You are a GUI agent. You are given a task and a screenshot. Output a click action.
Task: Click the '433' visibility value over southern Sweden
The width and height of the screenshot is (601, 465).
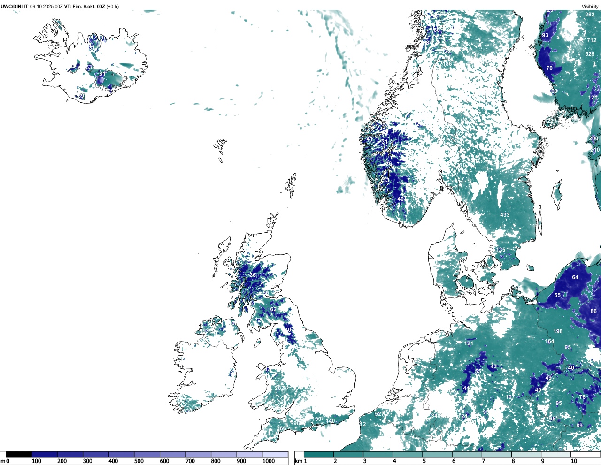click(504, 215)
